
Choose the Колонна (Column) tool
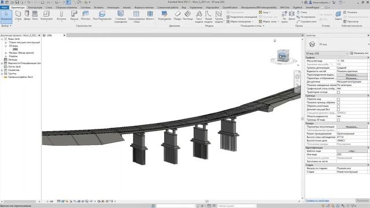61,16
